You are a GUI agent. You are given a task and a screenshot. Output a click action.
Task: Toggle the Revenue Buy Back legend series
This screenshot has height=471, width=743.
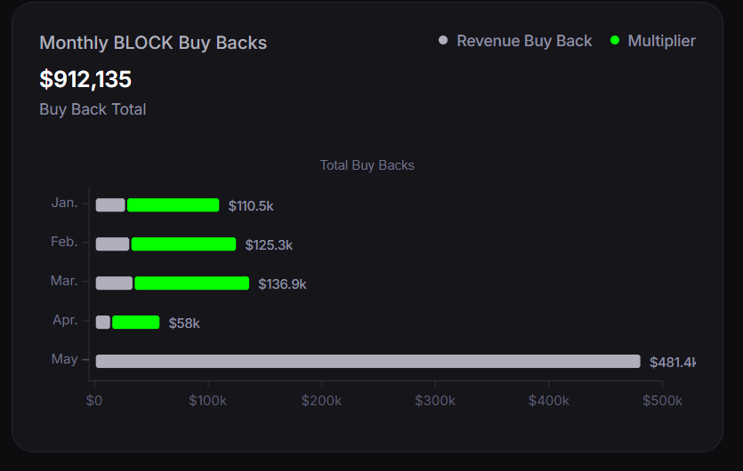(515, 41)
